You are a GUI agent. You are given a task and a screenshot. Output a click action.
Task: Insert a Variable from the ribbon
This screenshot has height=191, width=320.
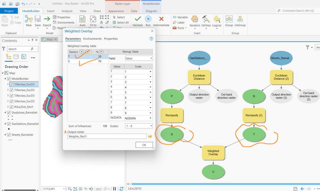pyautogui.click(x=181, y=17)
